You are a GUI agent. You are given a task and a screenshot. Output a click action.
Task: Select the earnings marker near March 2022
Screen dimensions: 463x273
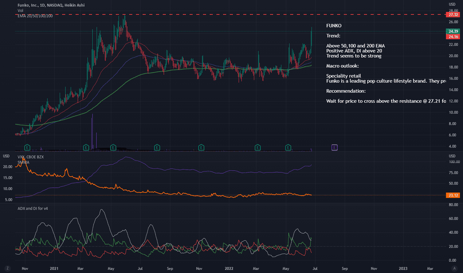click(257, 147)
